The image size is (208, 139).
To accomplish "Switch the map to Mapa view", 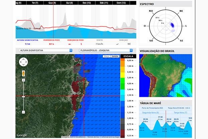I will point(107,56).
